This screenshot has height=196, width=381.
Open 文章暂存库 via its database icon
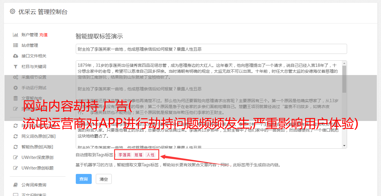point(15,98)
